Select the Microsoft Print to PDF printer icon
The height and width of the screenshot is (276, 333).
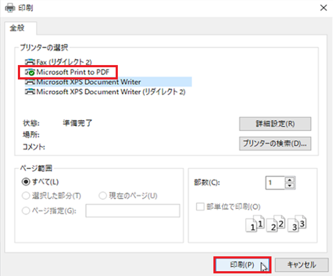click(x=30, y=72)
